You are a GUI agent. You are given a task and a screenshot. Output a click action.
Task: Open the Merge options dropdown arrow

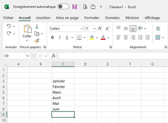click(163, 38)
